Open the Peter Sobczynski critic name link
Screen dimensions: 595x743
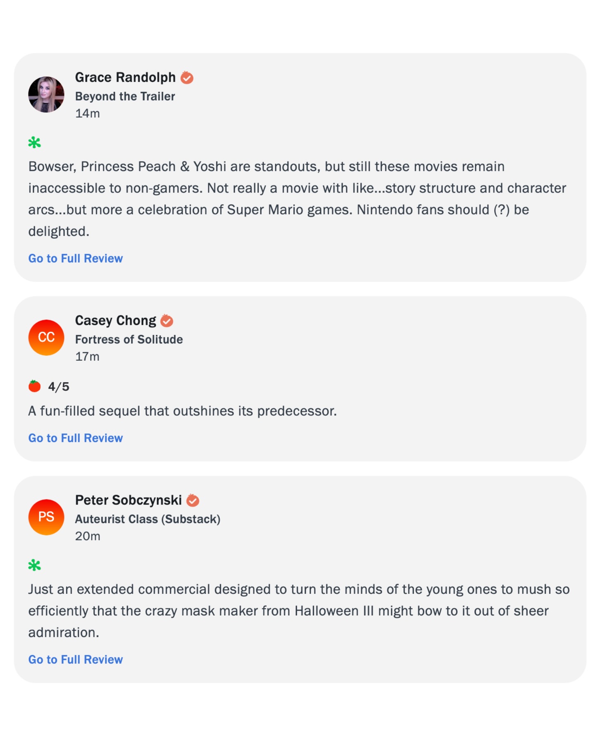129,500
